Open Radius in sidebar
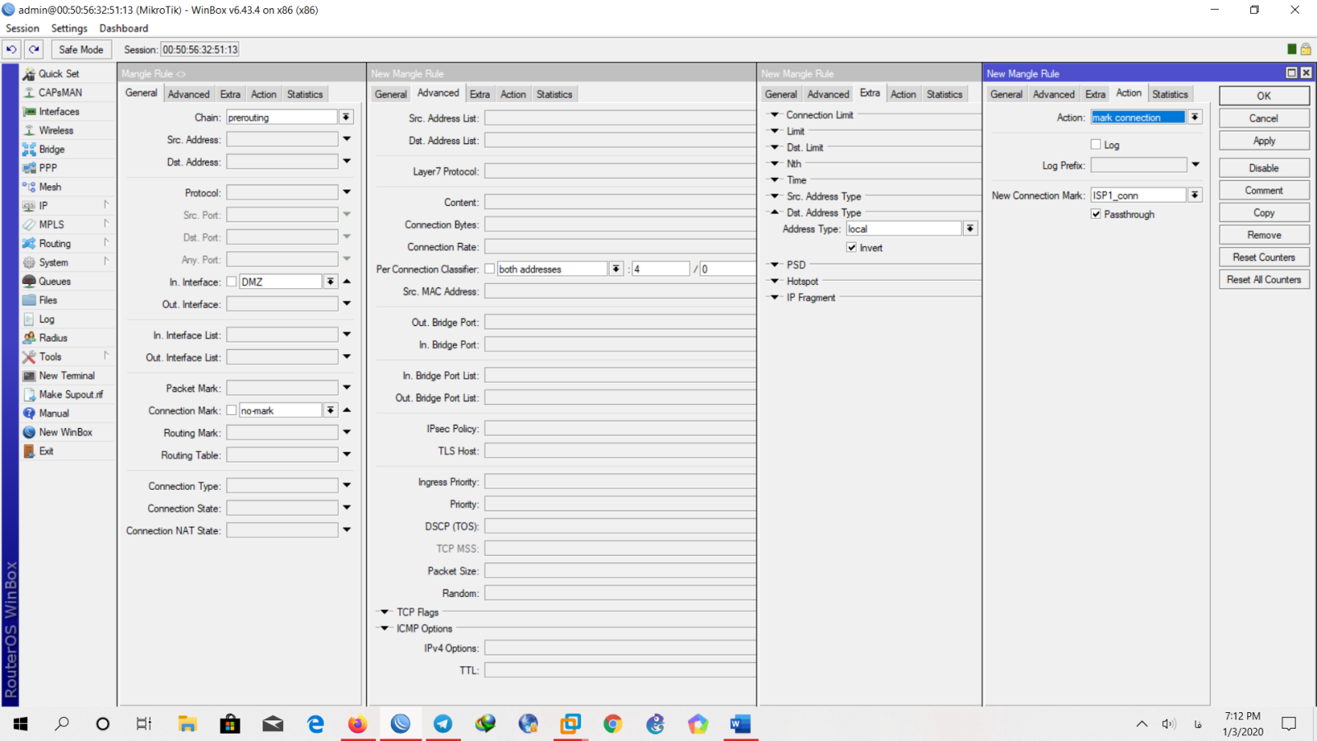Image resolution: width=1317 pixels, height=741 pixels. click(53, 338)
